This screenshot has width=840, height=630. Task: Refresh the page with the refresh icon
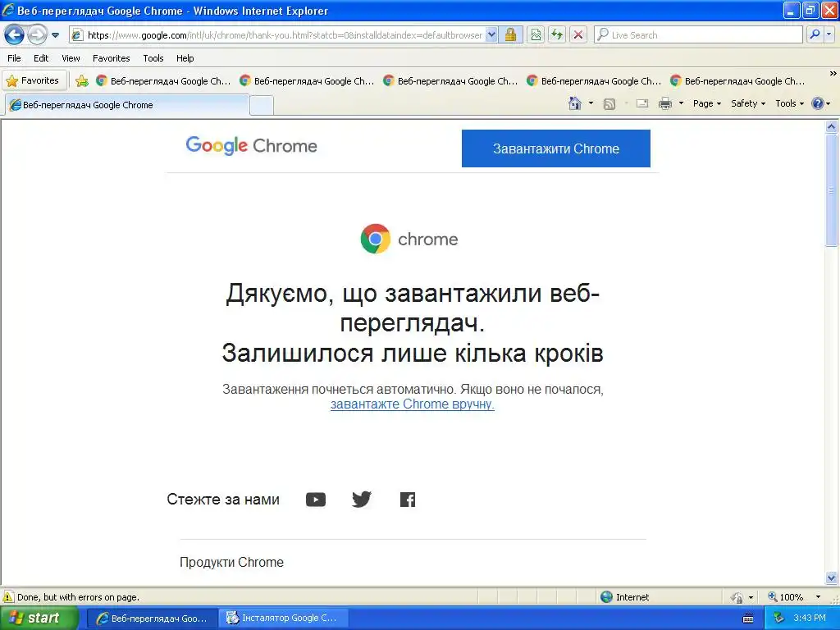coord(557,35)
